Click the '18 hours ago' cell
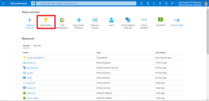Viewport: 209px width, 101px height. tap(161, 68)
